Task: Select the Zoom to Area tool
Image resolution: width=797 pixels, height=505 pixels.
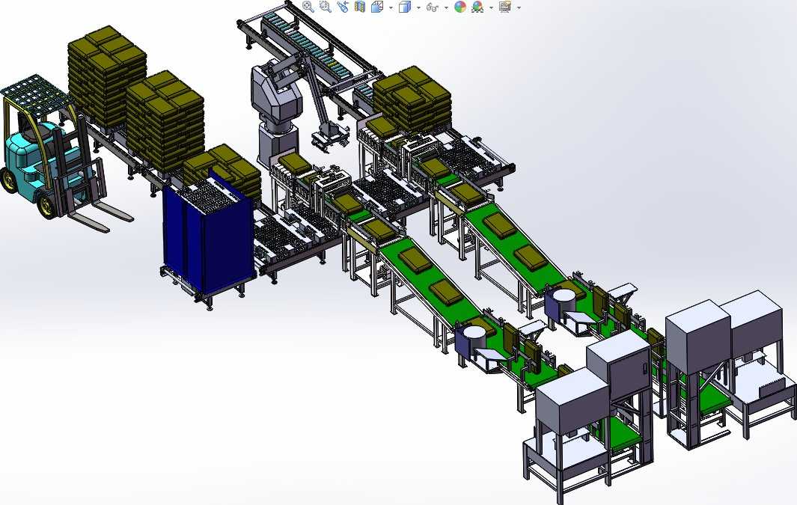Action: tap(326, 7)
